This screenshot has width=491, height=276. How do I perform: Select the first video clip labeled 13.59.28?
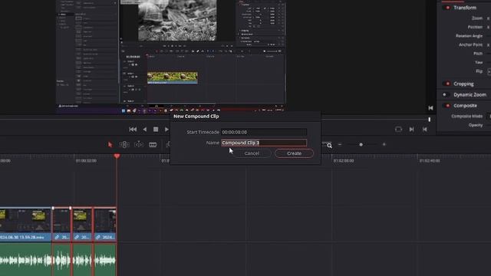[x=25, y=225]
